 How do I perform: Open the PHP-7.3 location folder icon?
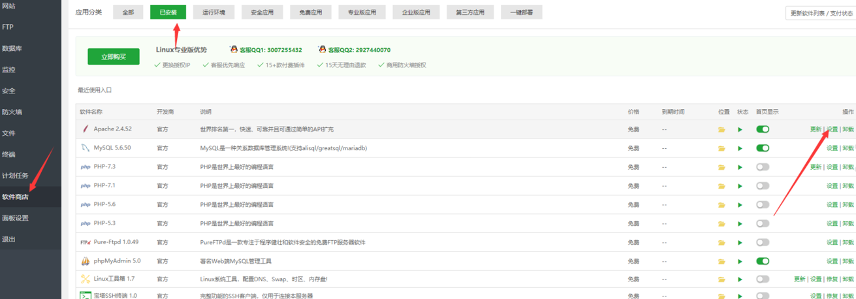pyautogui.click(x=721, y=167)
